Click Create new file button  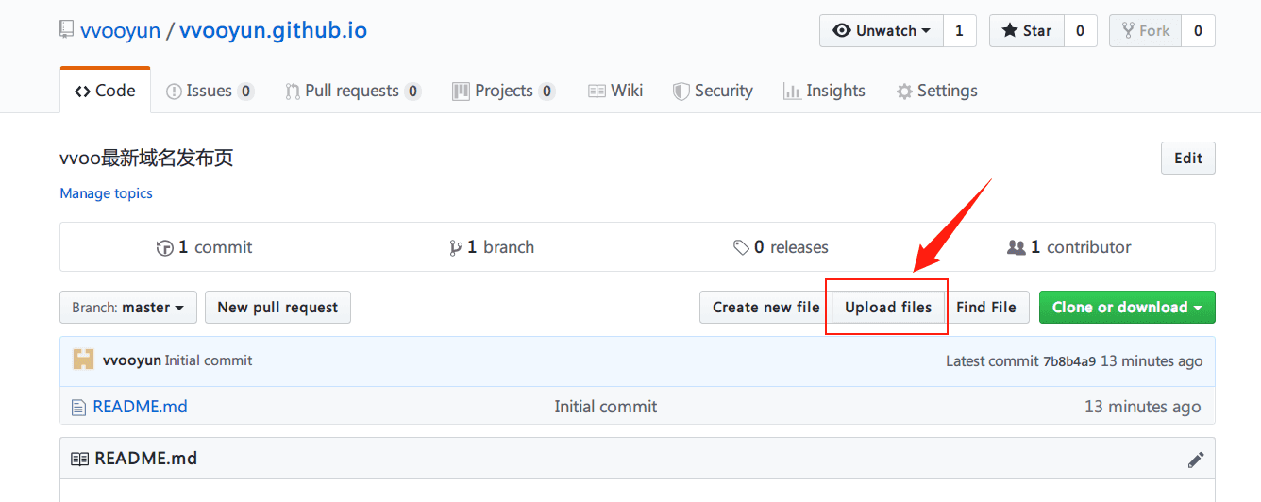pyautogui.click(x=765, y=308)
